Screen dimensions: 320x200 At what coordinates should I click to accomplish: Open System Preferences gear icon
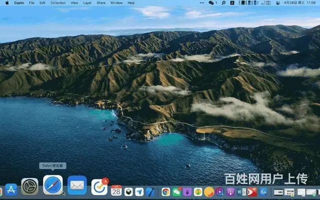pyautogui.click(x=29, y=186)
